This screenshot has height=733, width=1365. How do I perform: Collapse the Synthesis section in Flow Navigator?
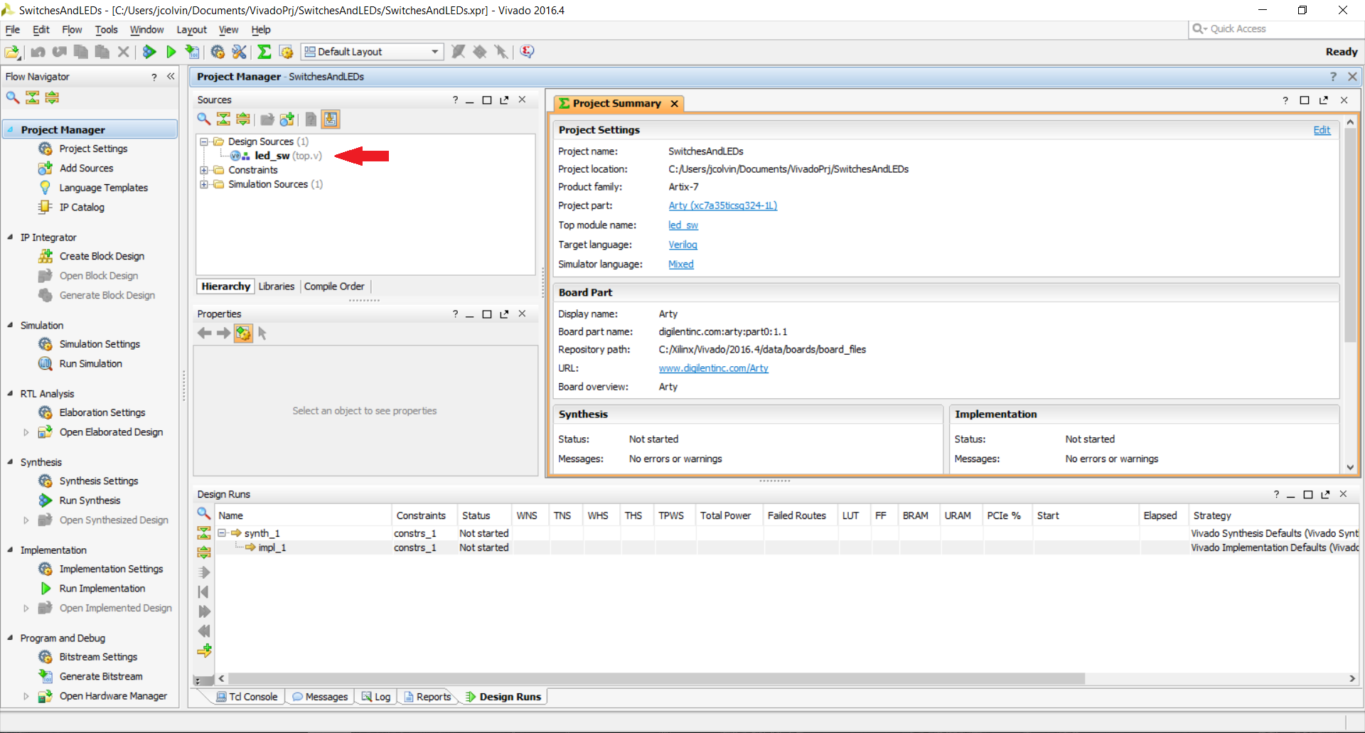[x=10, y=462]
